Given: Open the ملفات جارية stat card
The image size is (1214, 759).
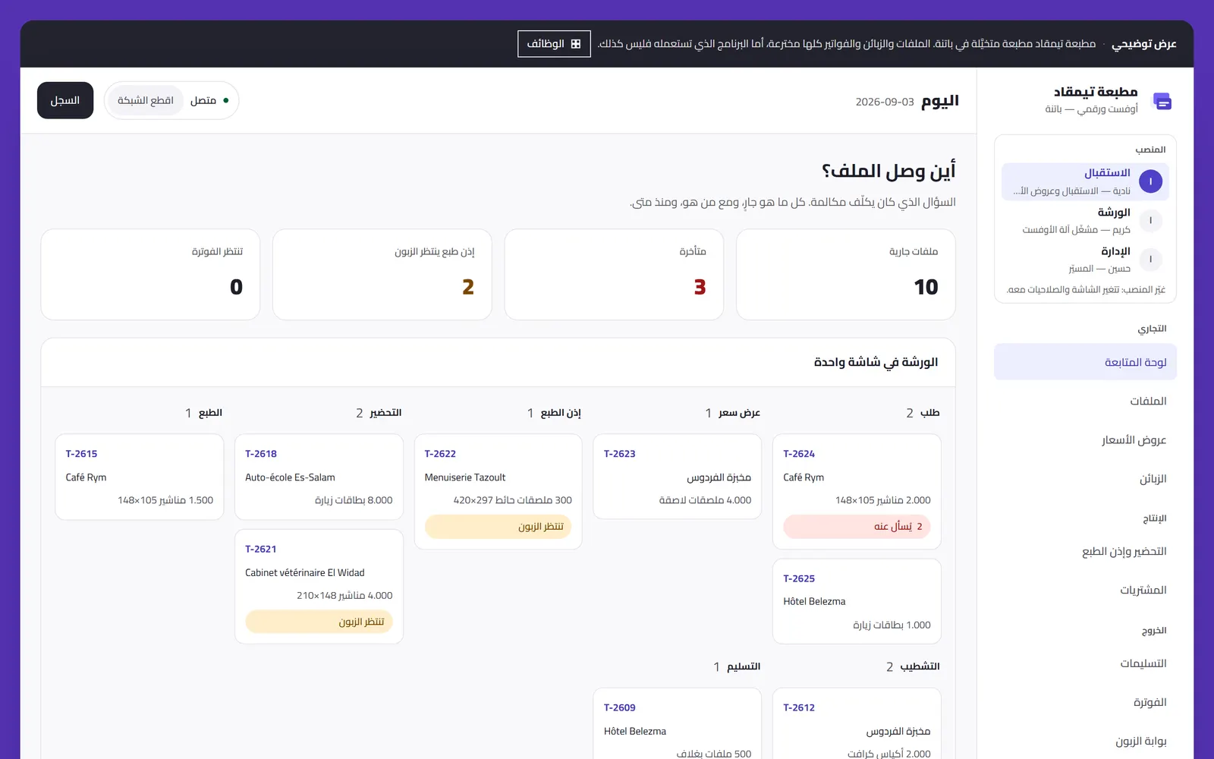Looking at the screenshot, I should point(845,274).
